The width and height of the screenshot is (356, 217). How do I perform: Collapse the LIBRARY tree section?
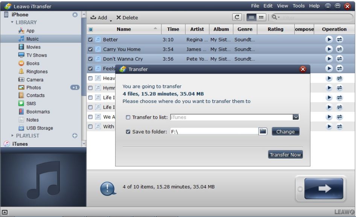(12, 23)
